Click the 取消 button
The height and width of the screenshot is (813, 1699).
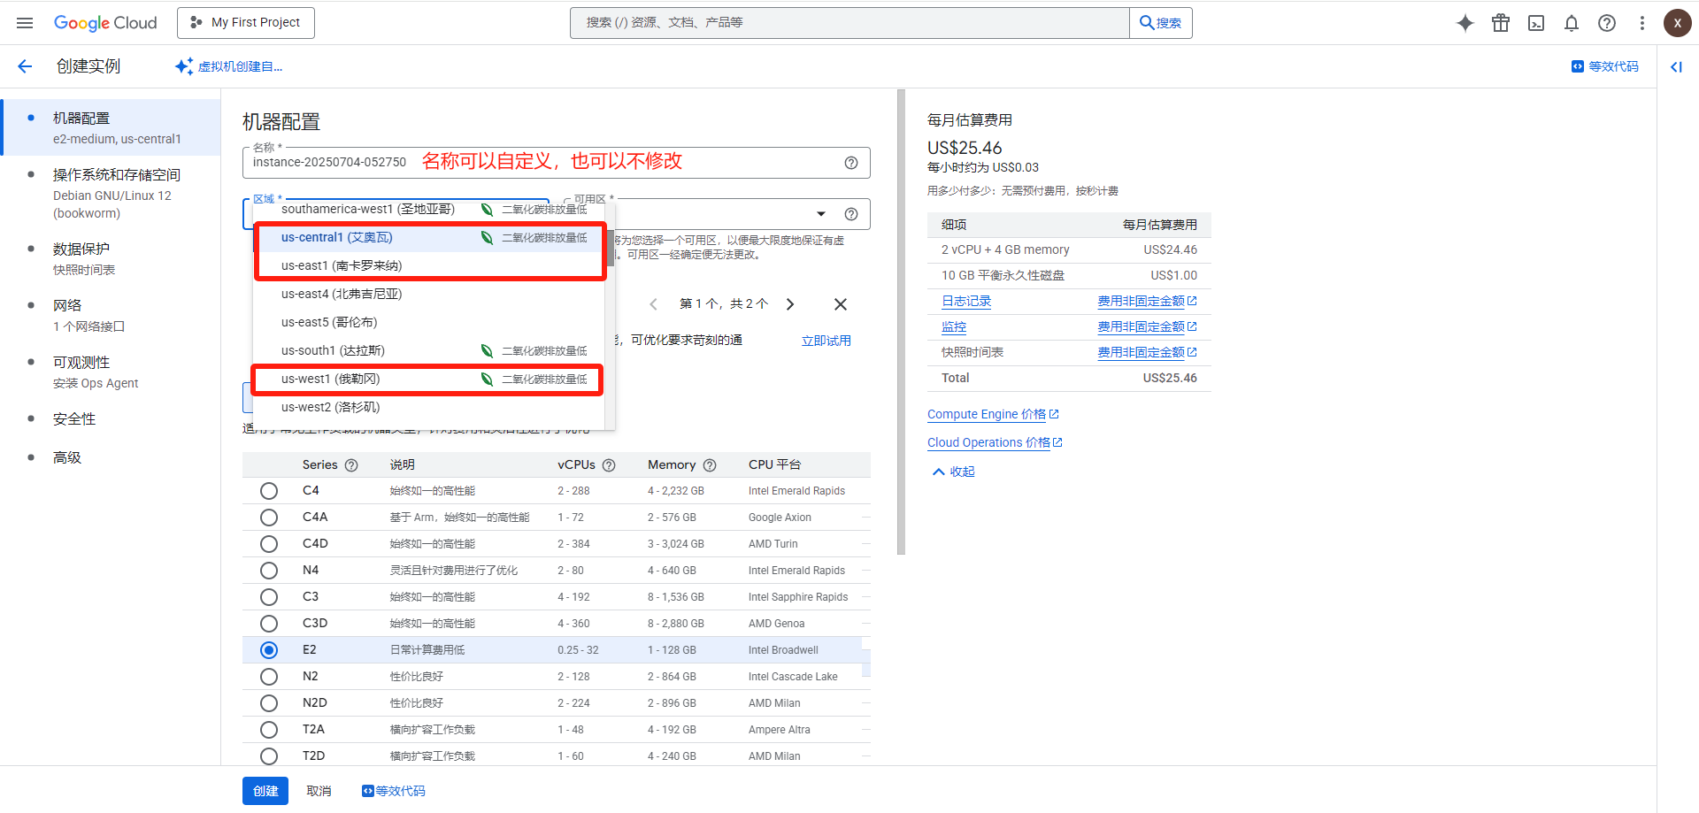(319, 791)
